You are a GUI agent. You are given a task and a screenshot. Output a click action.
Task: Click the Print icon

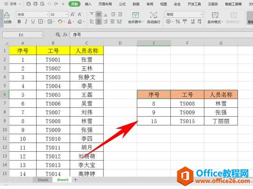(35, 4)
